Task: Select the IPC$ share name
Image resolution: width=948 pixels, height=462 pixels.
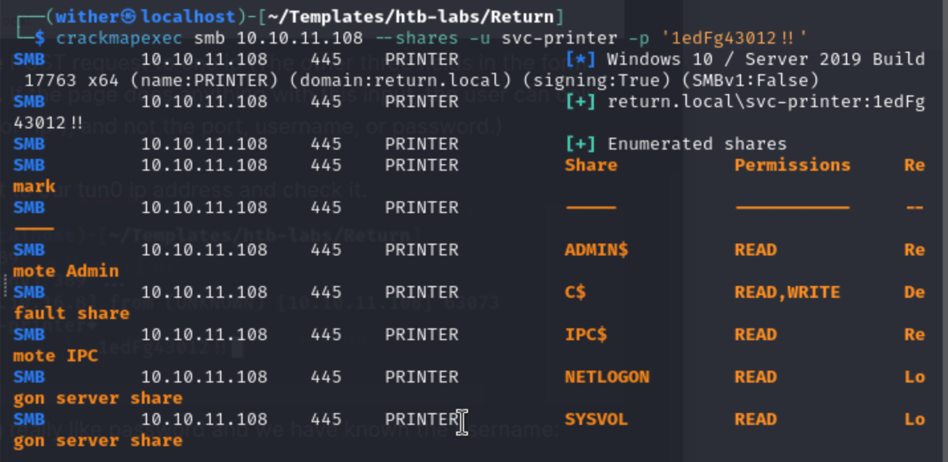Action: point(585,334)
